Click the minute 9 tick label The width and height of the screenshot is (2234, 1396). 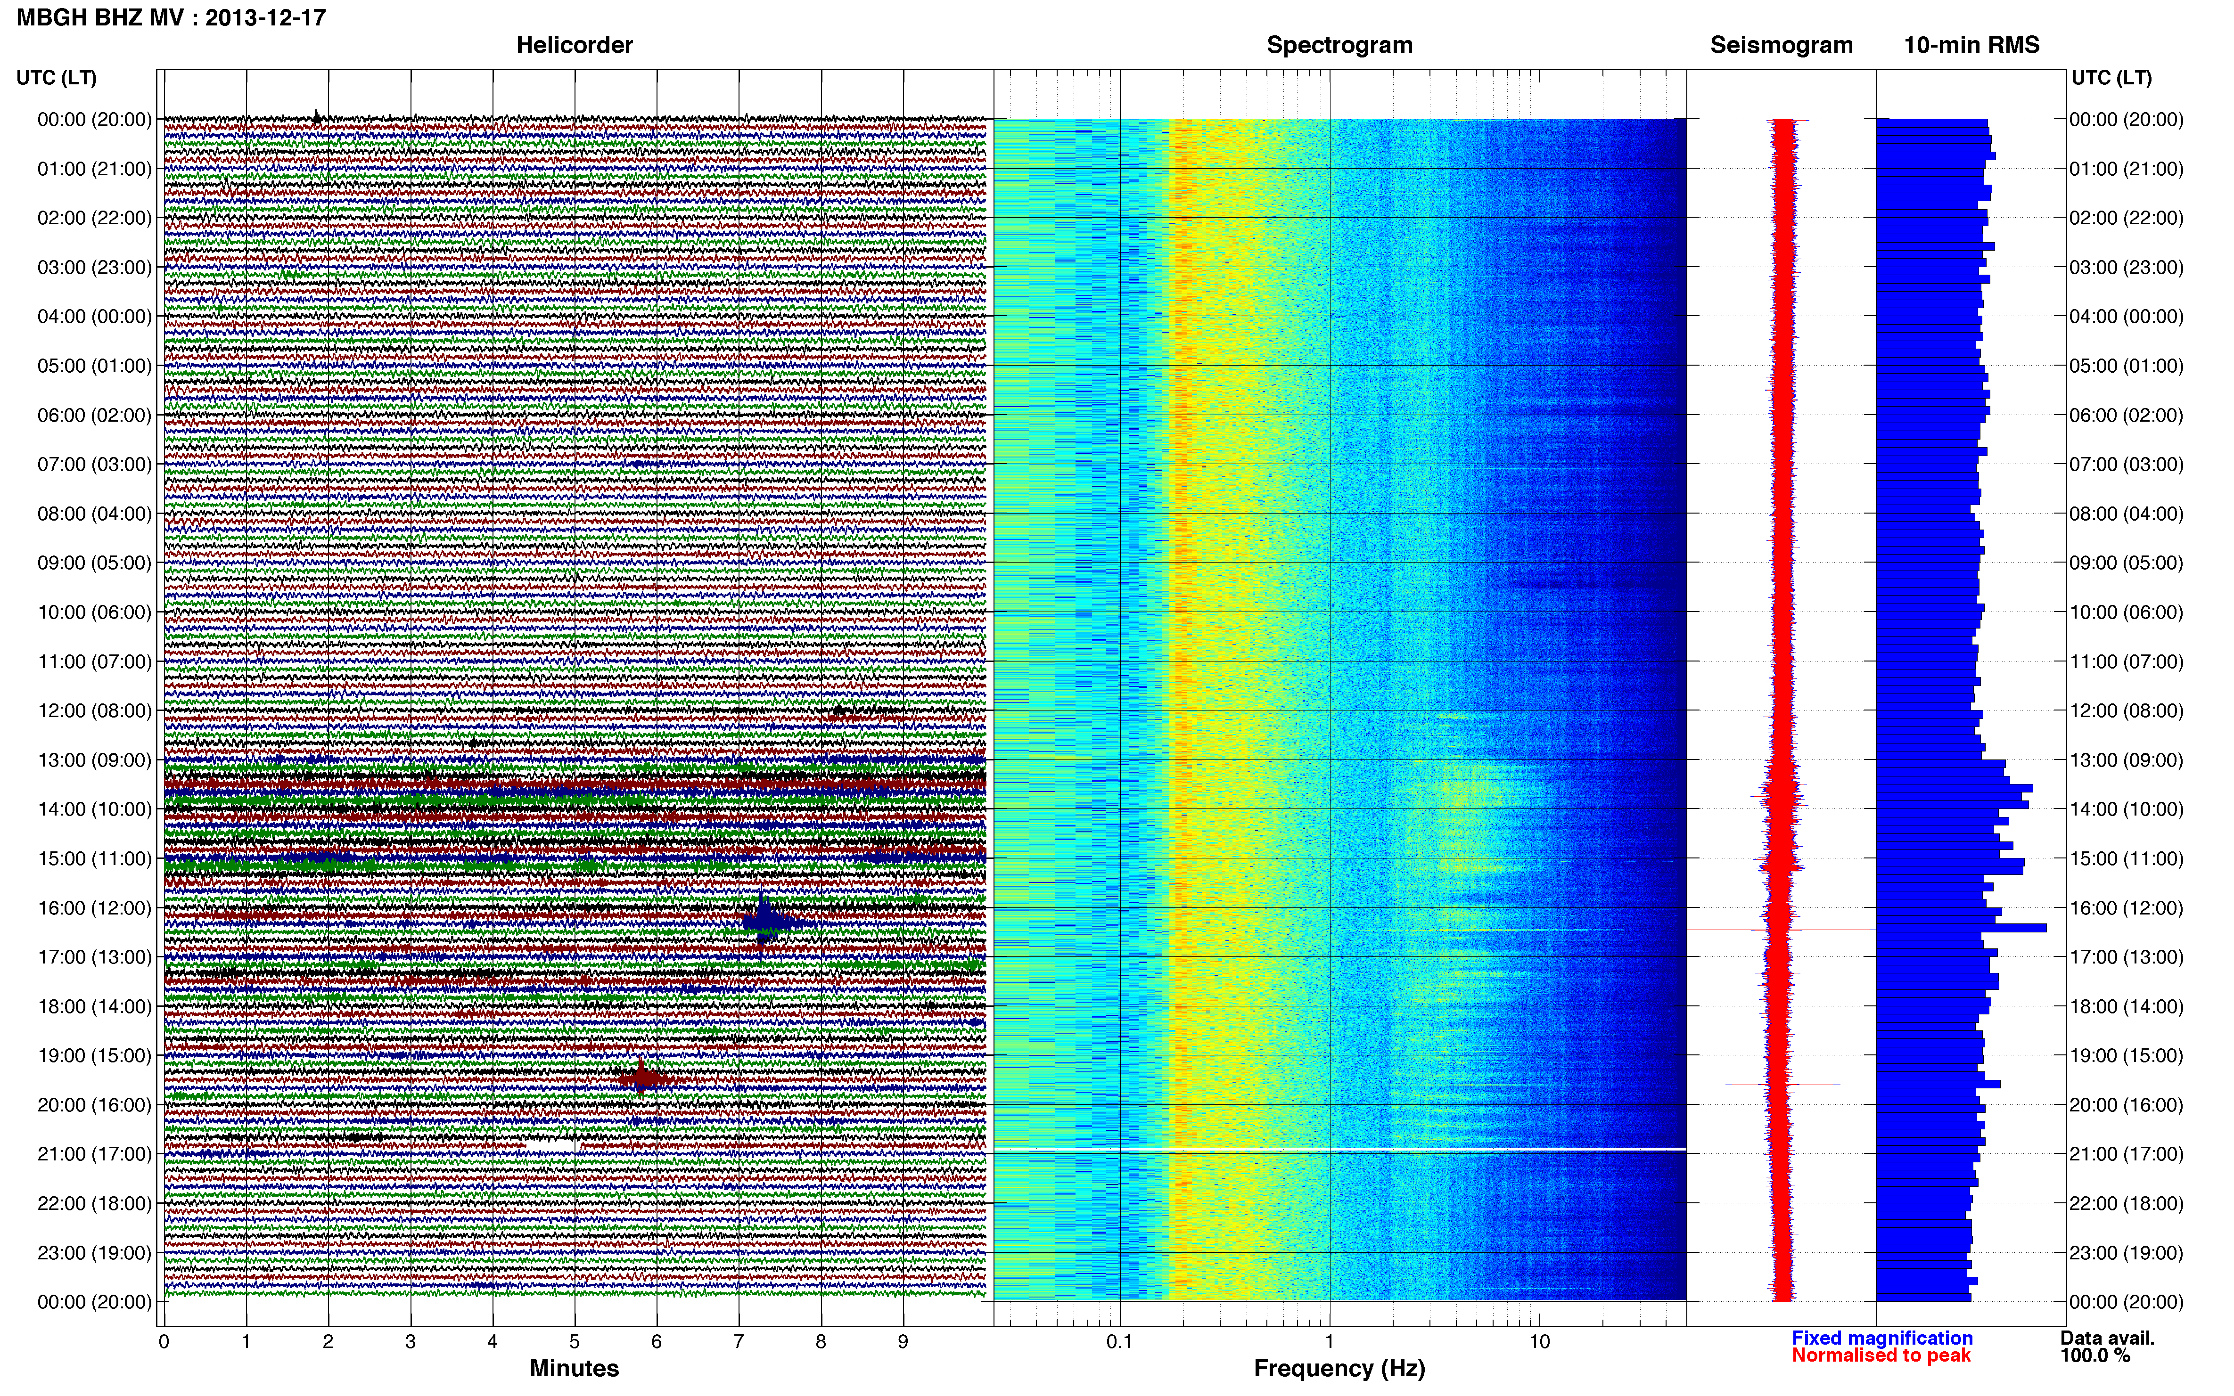point(903,1341)
